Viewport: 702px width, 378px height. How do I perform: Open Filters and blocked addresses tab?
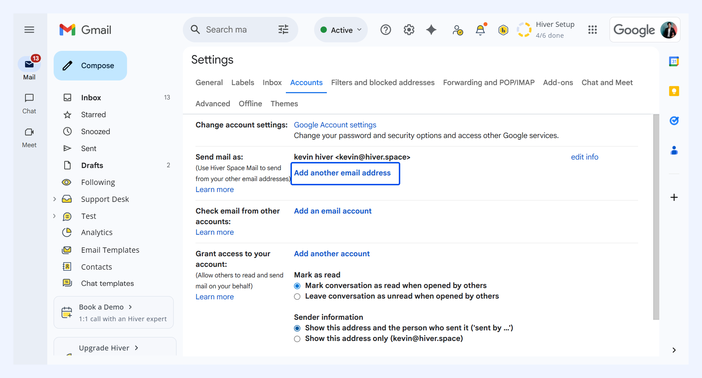click(x=383, y=83)
